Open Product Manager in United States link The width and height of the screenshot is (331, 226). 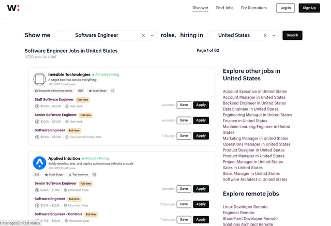[x=253, y=156]
